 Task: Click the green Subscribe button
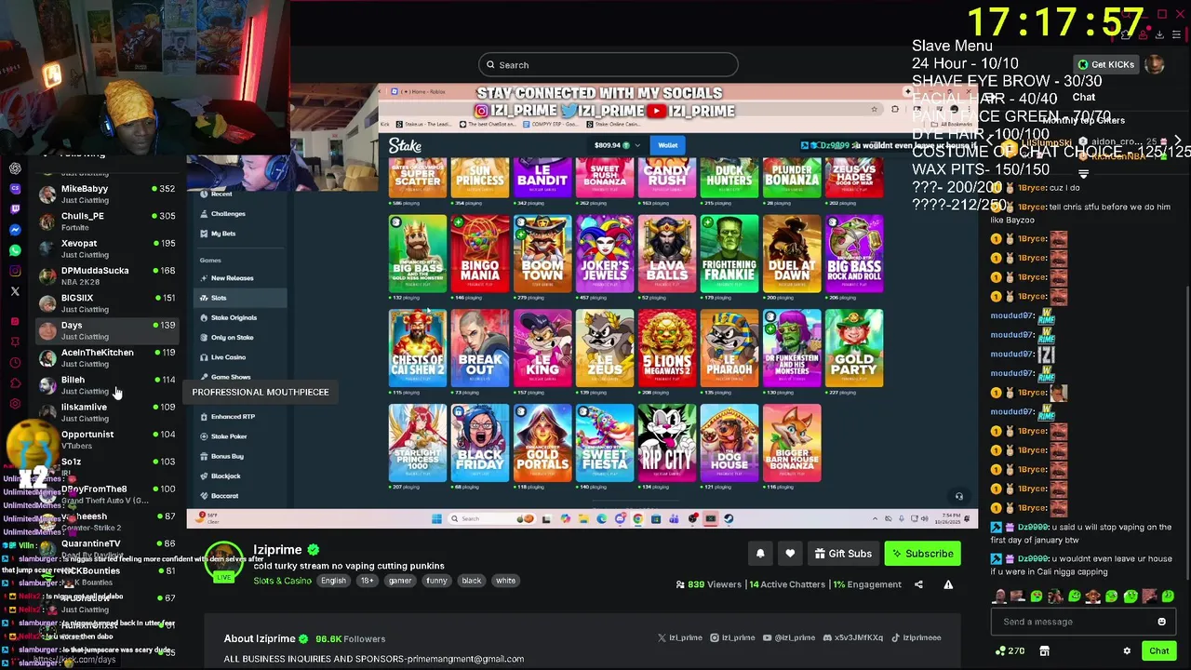pos(922,554)
